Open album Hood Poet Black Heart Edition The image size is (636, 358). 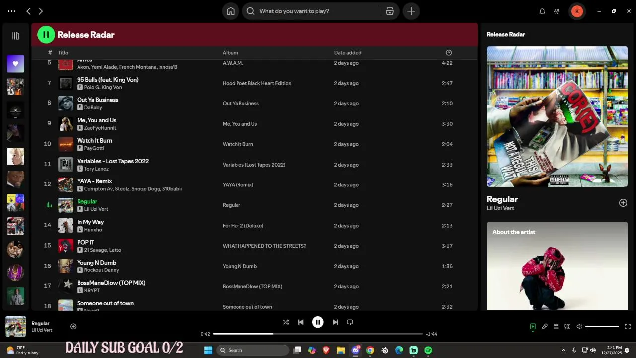pos(257,83)
